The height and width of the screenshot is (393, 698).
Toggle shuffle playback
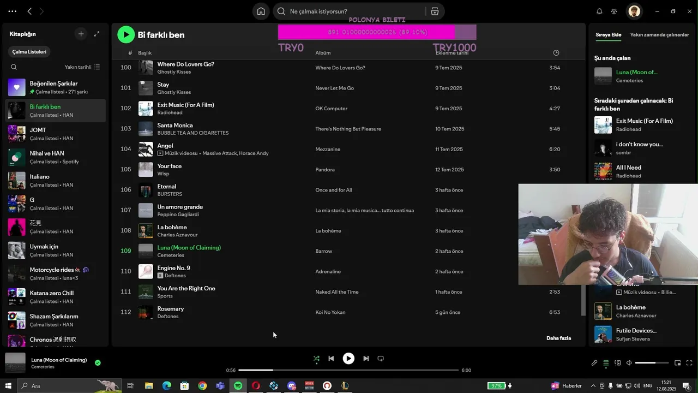click(x=316, y=359)
